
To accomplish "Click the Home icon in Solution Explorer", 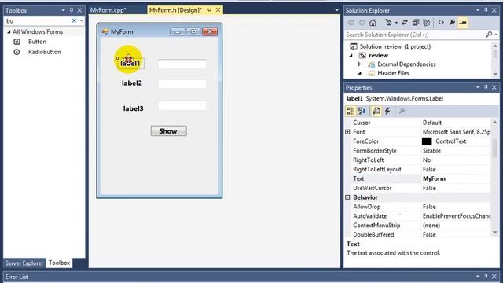I will pos(373,23).
